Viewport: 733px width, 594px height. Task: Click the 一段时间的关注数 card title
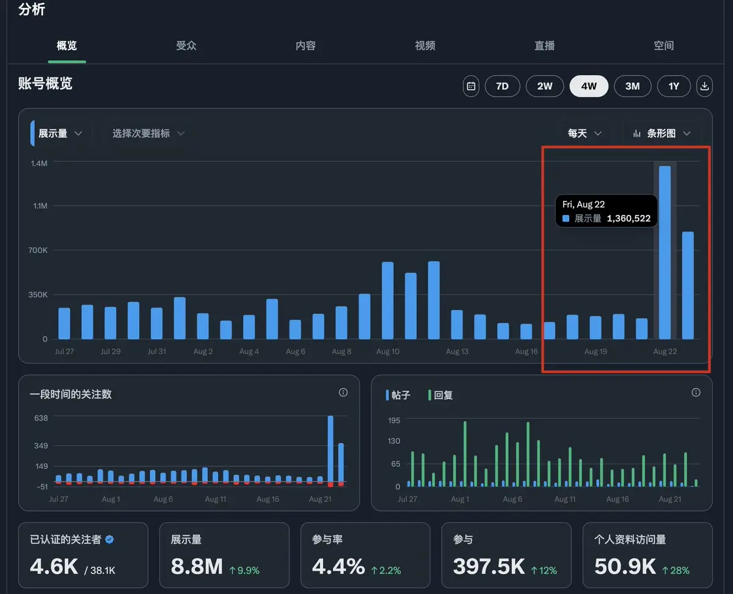tap(71, 394)
